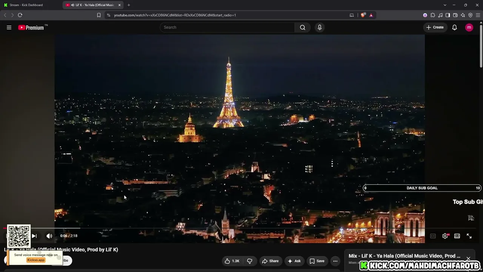483x272 pixels.
Task: Open the account avatar menu
Action: [x=469, y=27]
